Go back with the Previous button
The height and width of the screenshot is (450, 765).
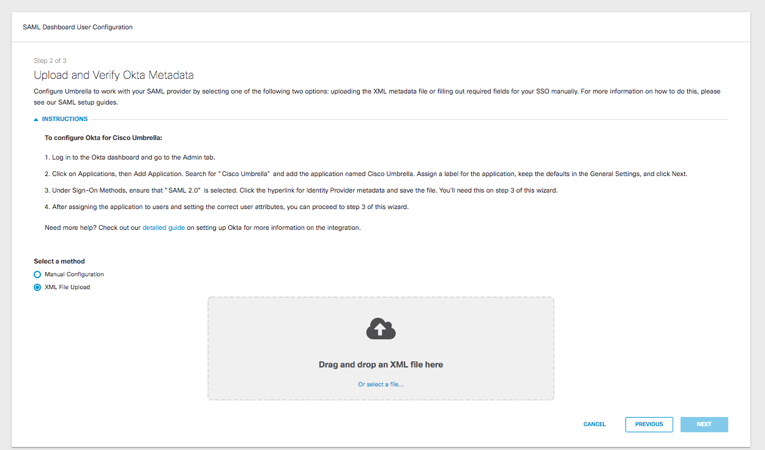[649, 424]
